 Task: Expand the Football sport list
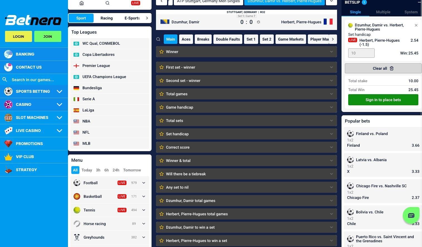(x=144, y=183)
